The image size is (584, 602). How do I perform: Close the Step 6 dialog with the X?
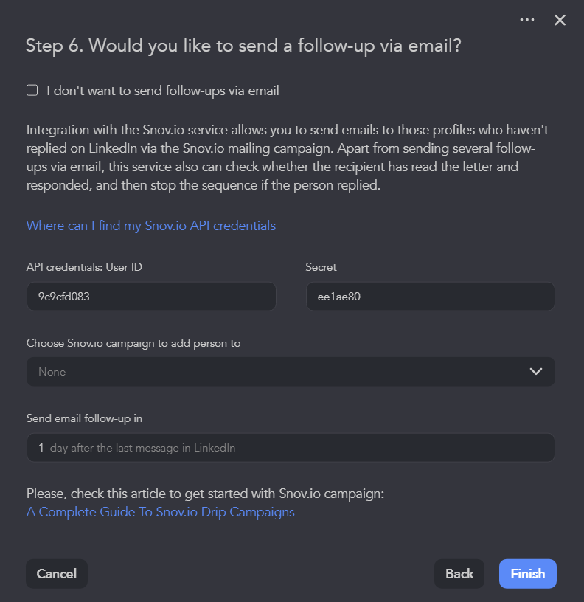560,20
